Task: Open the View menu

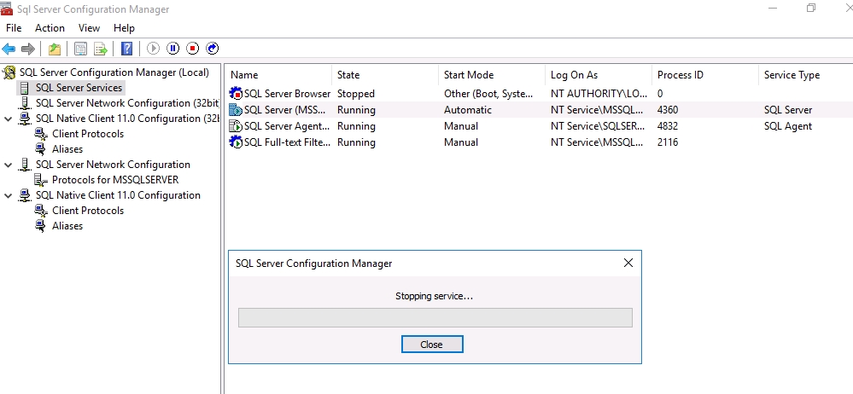Action: pos(89,28)
